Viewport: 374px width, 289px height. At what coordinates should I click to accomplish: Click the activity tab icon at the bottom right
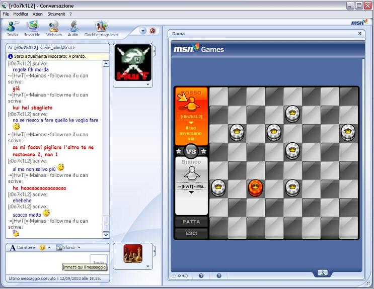pyautogui.click(x=323, y=273)
